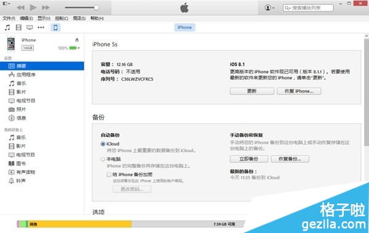Open the Music library icon in toolbar

pos(7,28)
